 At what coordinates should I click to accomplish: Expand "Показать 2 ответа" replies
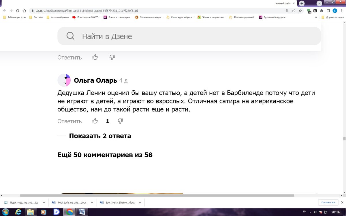click(x=100, y=136)
